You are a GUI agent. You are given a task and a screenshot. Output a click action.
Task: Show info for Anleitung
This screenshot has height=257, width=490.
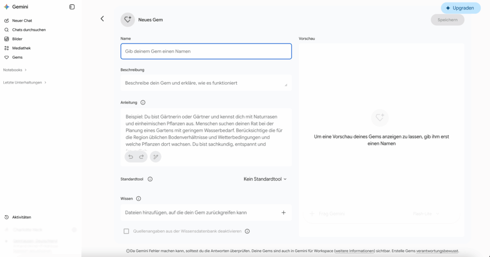pyautogui.click(x=143, y=103)
